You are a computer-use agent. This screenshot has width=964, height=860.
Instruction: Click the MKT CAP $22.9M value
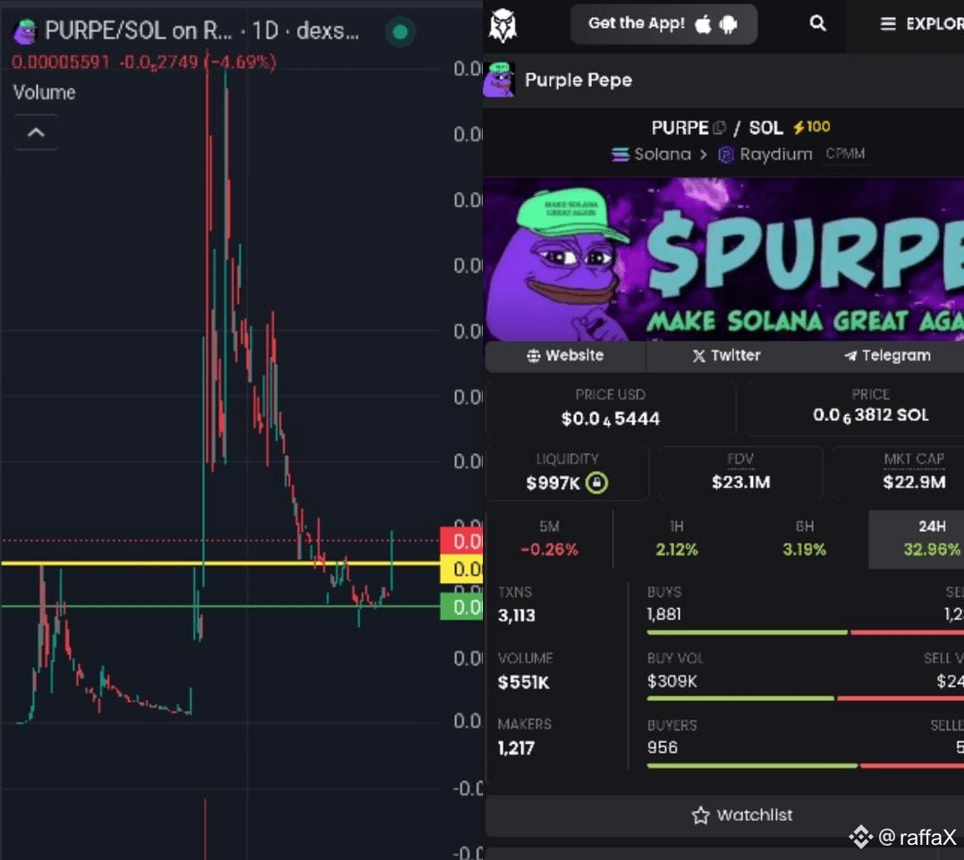point(914,482)
